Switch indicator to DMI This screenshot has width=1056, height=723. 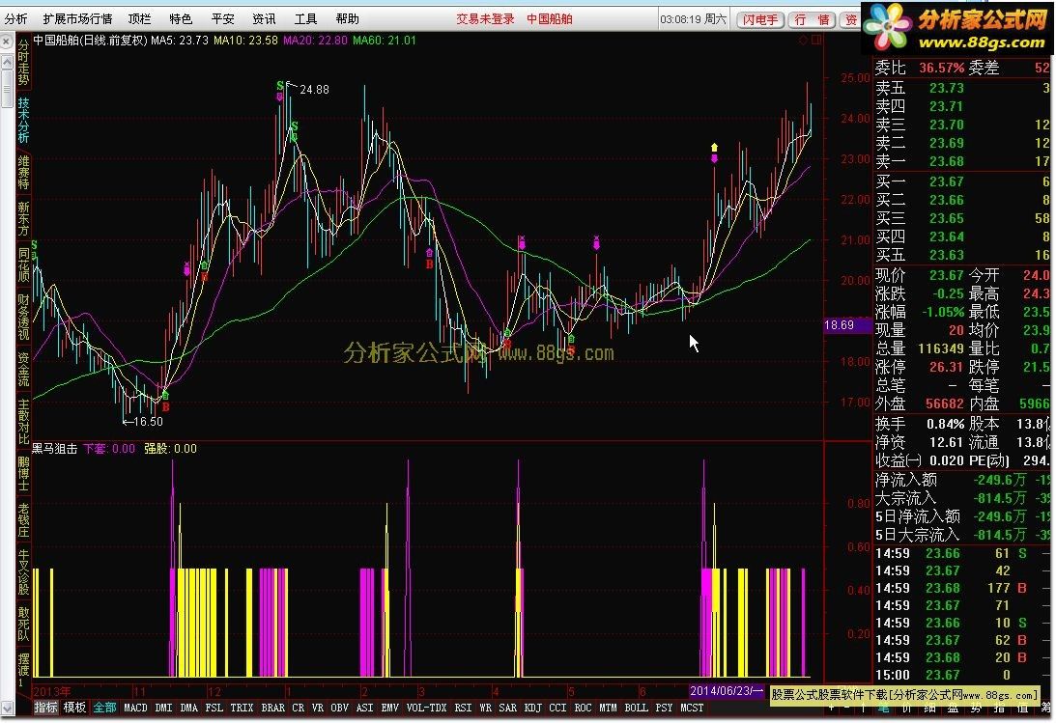tap(163, 708)
